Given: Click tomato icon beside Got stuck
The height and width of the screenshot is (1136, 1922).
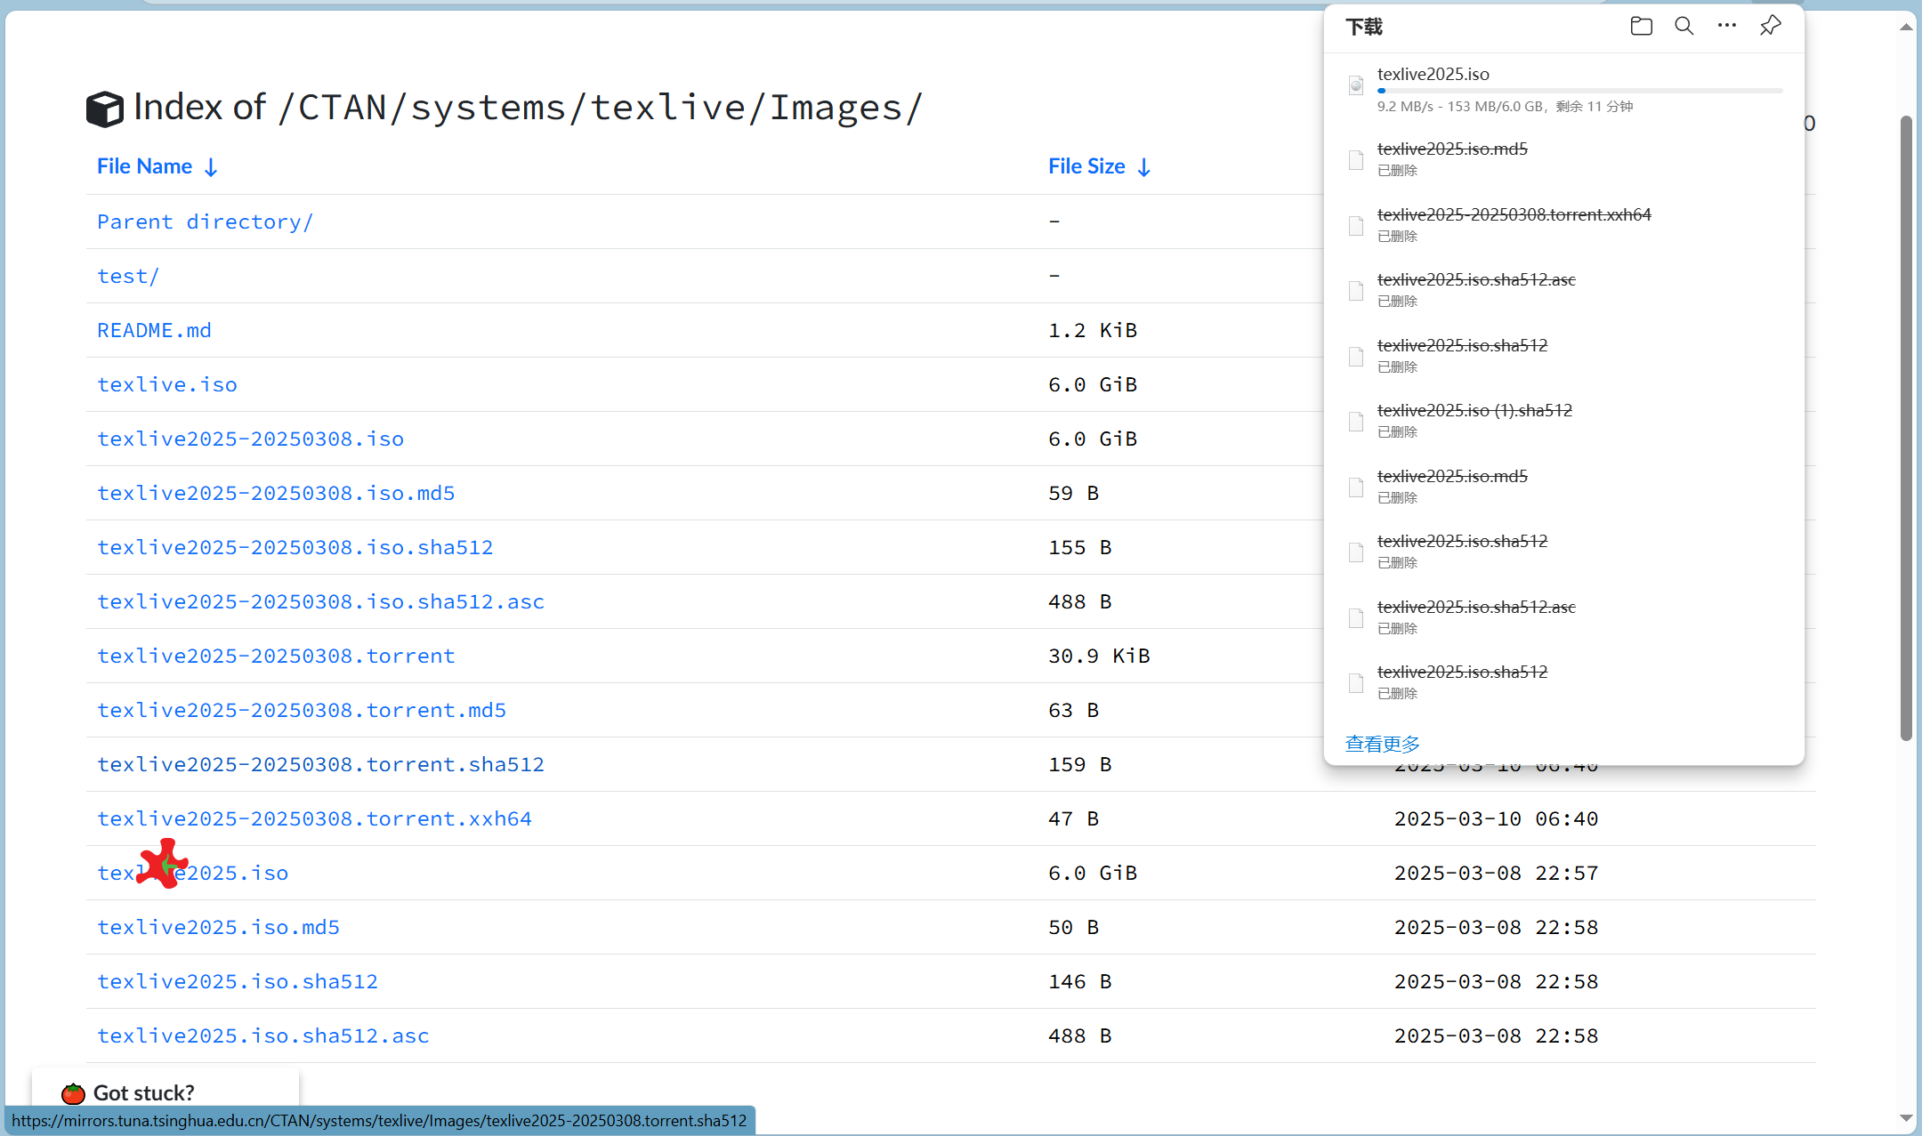Looking at the screenshot, I should (73, 1092).
